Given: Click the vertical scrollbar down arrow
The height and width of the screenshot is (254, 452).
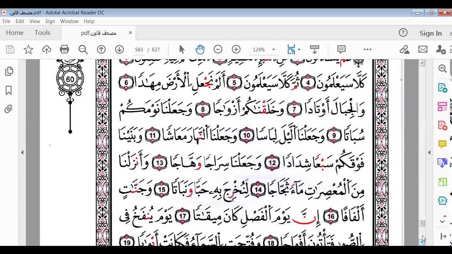Looking at the screenshot, I should [x=422, y=242].
